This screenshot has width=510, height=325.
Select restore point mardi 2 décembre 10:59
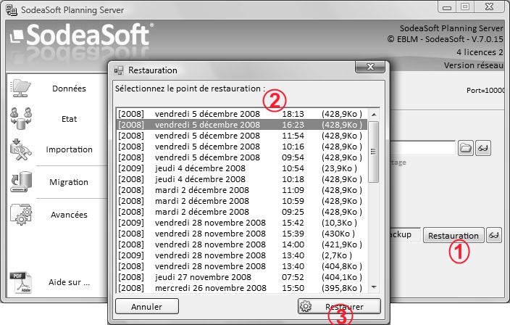click(x=242, y=201)
